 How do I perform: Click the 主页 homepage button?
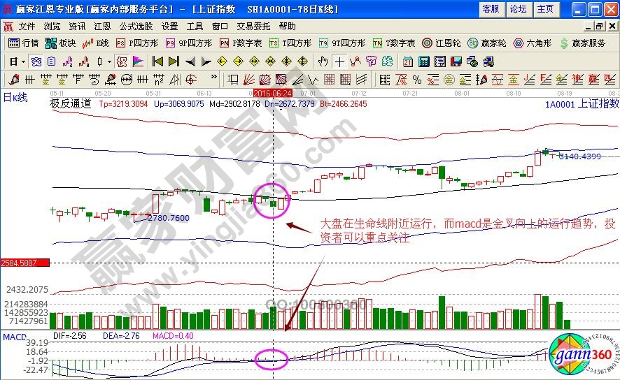coord(546,9)
